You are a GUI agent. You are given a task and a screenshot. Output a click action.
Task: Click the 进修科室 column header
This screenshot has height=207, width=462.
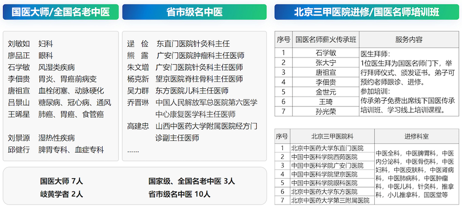click(x=417, y=136)
